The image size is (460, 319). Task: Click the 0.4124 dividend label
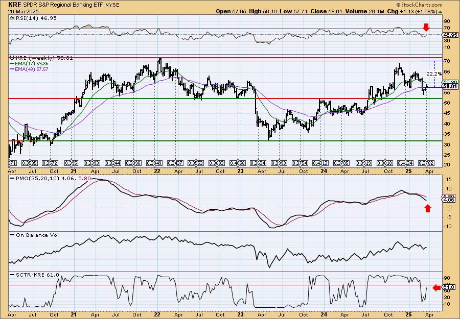click(405, 163)
